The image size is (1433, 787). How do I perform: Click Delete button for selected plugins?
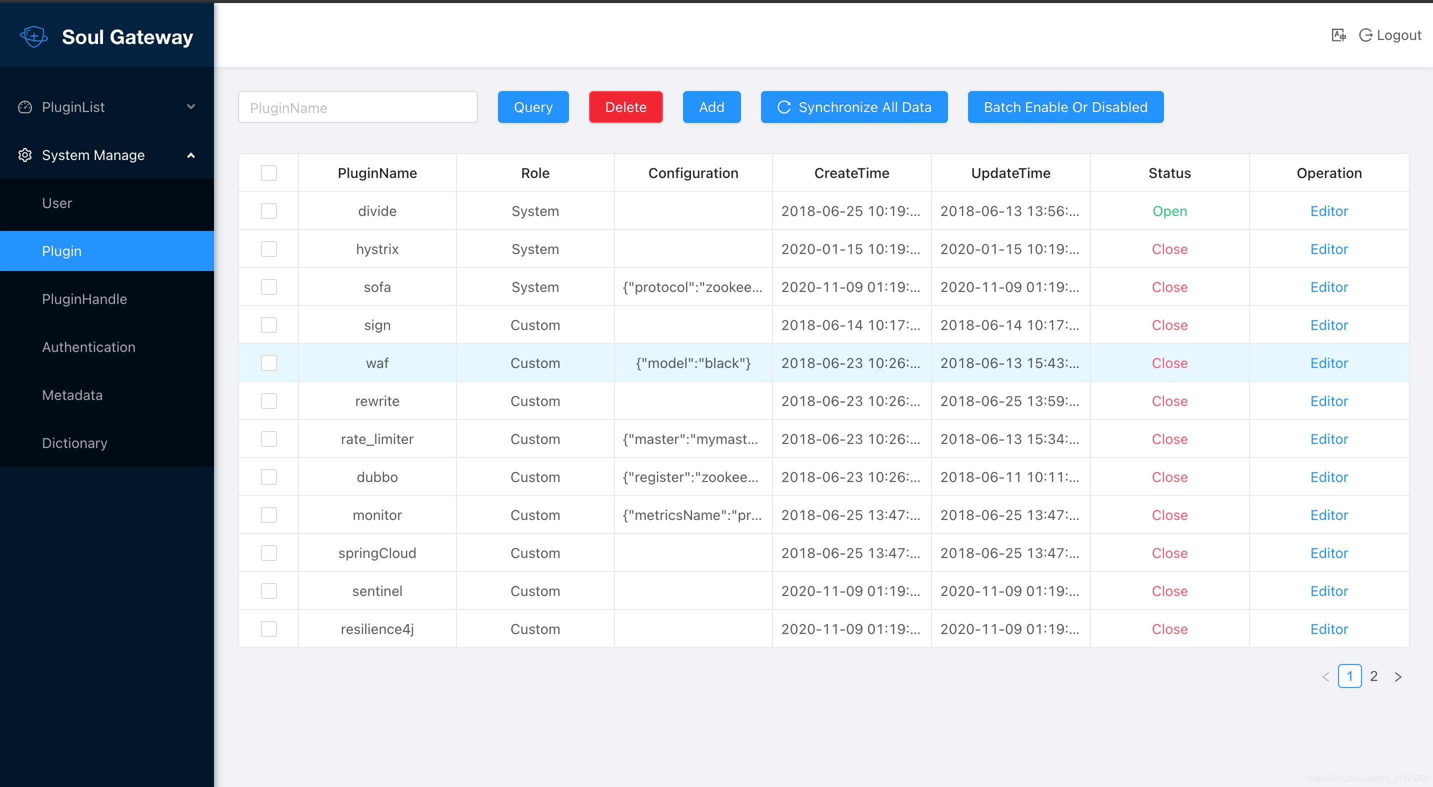pos(625,106)
